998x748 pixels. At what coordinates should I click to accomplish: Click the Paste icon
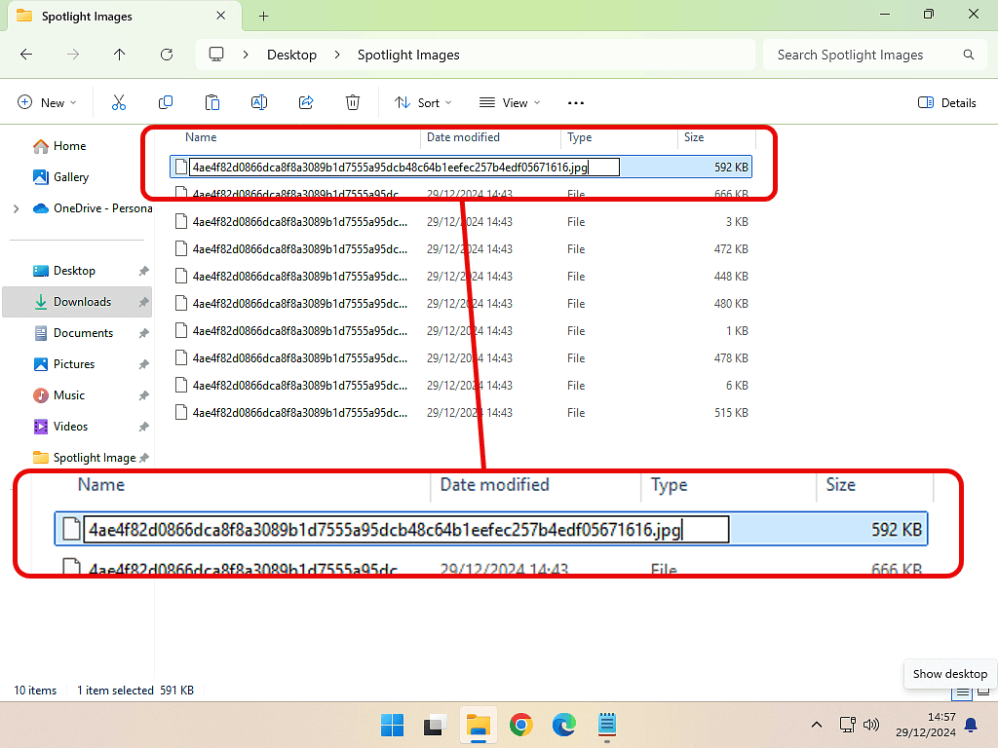(x=211, y=102)
